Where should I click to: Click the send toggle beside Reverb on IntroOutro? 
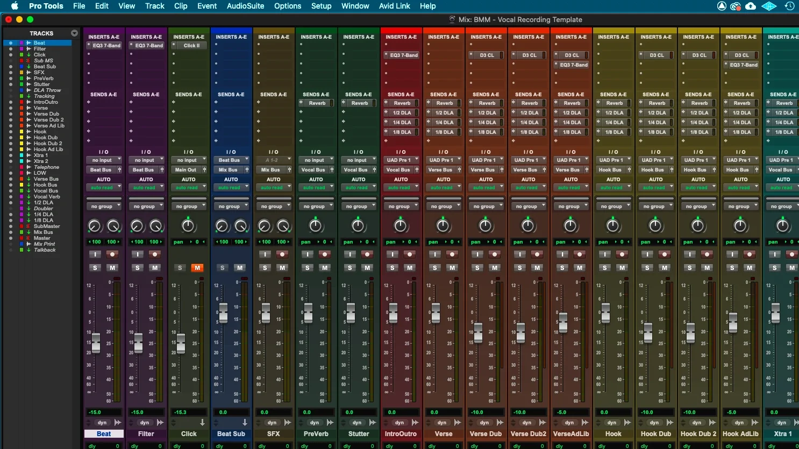(386, 103)
